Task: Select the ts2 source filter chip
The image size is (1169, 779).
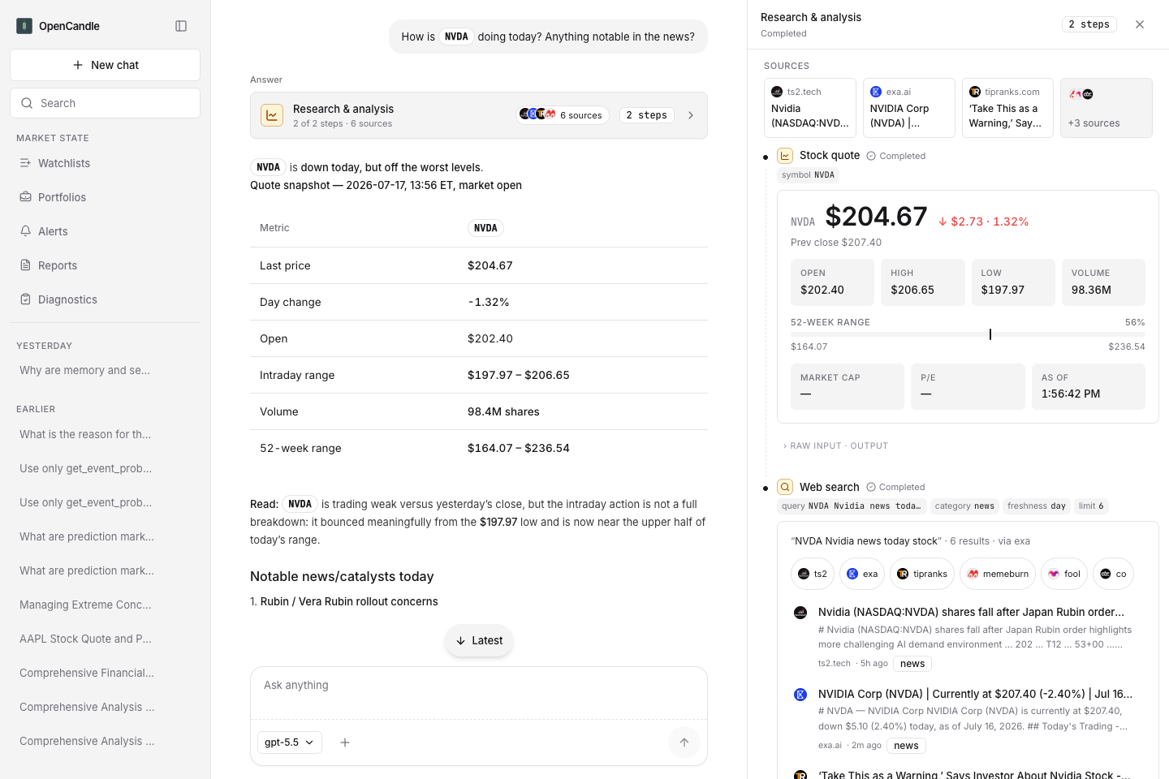Action: coord(813,574)
